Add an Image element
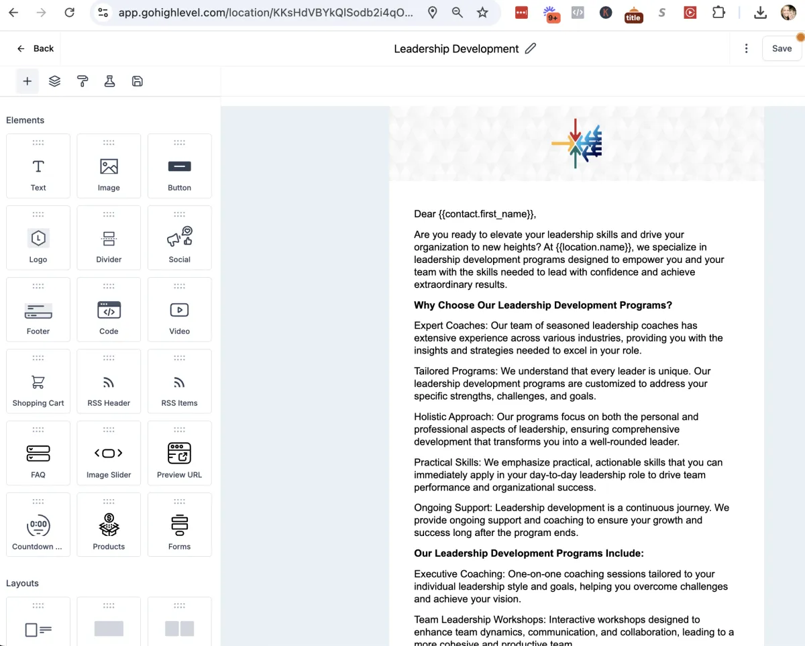The image size is (805, 646). pyautogui.click(x=109, y=166)
